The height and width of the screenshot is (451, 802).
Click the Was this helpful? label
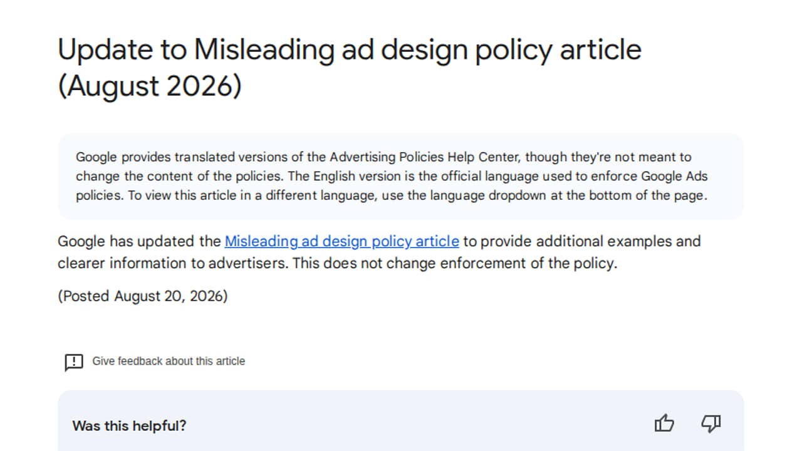click(x=130, y=426)
